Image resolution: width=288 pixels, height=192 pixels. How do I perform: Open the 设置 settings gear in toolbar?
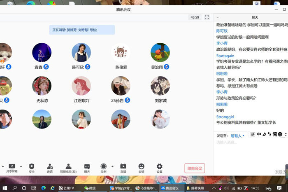click(160, 168)
